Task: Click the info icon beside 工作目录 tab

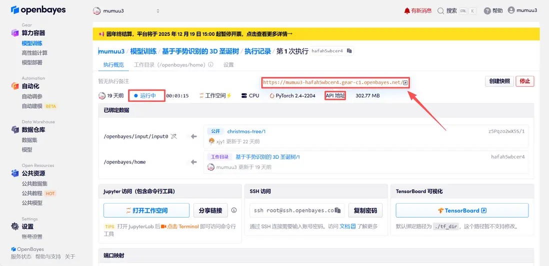Action: click(x=211, y=65)
